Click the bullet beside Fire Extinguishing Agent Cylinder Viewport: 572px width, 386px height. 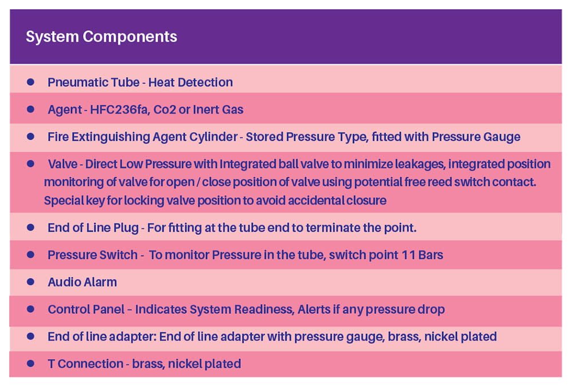(31, 137)
